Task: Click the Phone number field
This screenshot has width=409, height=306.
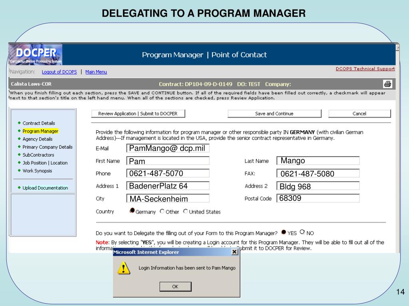Action: (168, 173)
